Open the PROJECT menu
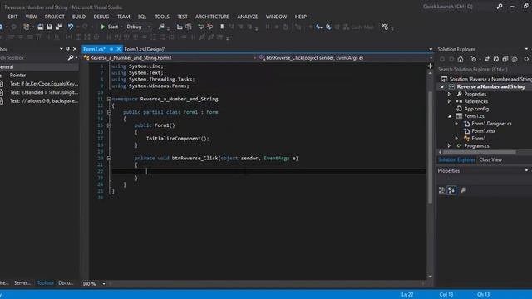The width and height of the screenshot is (532, 299). (x=54, y=17)
